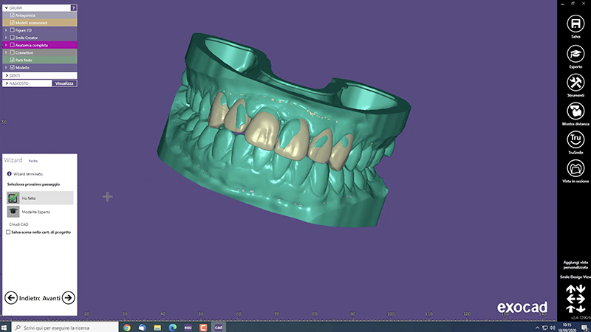591x332 pixels.
Task: Click the Visualizza button
Action: pyautogui.click(x=64, y=83)
